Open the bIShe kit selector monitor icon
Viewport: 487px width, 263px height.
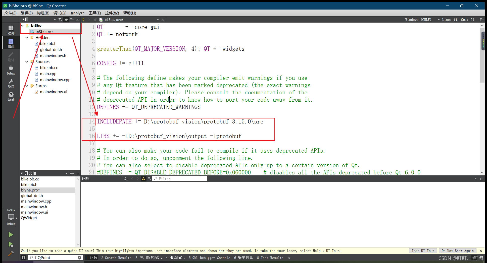11,217
